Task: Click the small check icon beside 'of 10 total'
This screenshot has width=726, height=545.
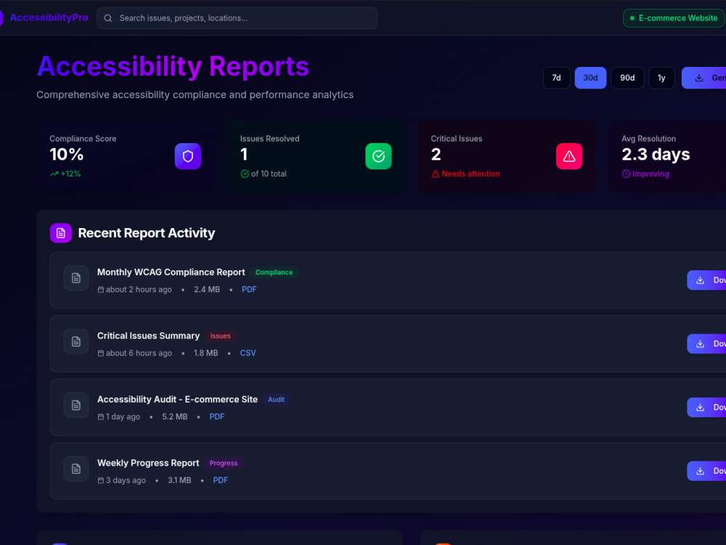Action: (x=245, y=174)
